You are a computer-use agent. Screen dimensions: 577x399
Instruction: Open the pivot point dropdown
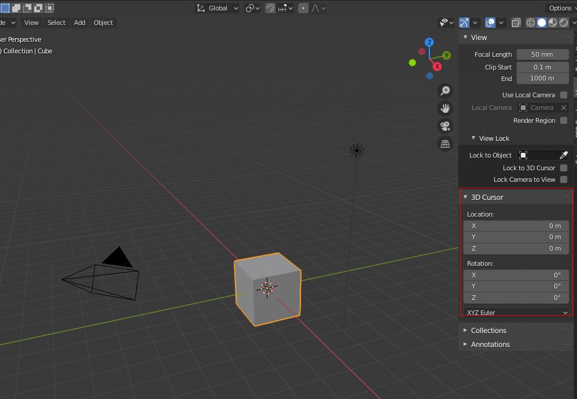[252, 8]
